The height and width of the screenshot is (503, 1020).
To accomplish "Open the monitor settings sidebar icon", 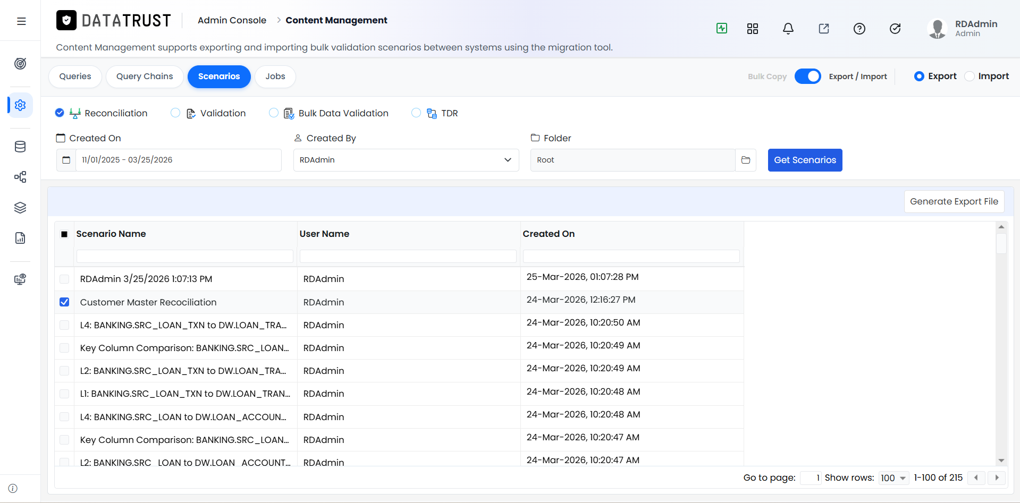I will [20, 279].
